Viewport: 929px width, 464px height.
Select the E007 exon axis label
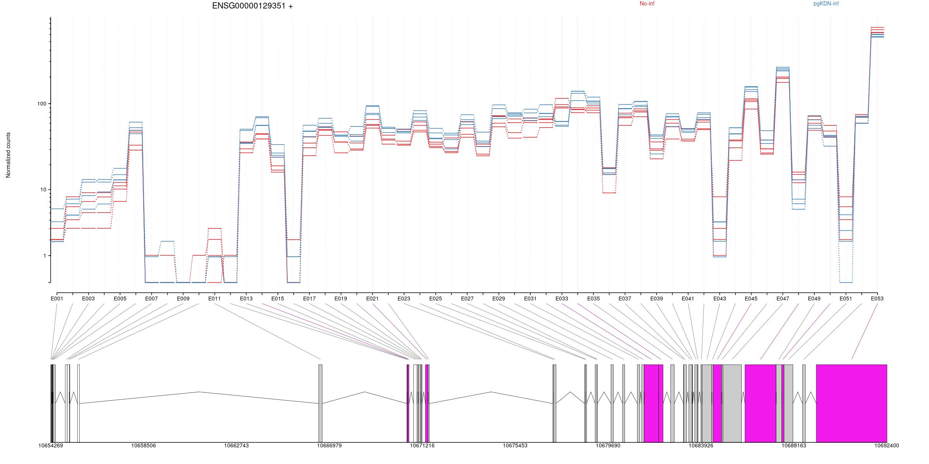tap(151, 299)
